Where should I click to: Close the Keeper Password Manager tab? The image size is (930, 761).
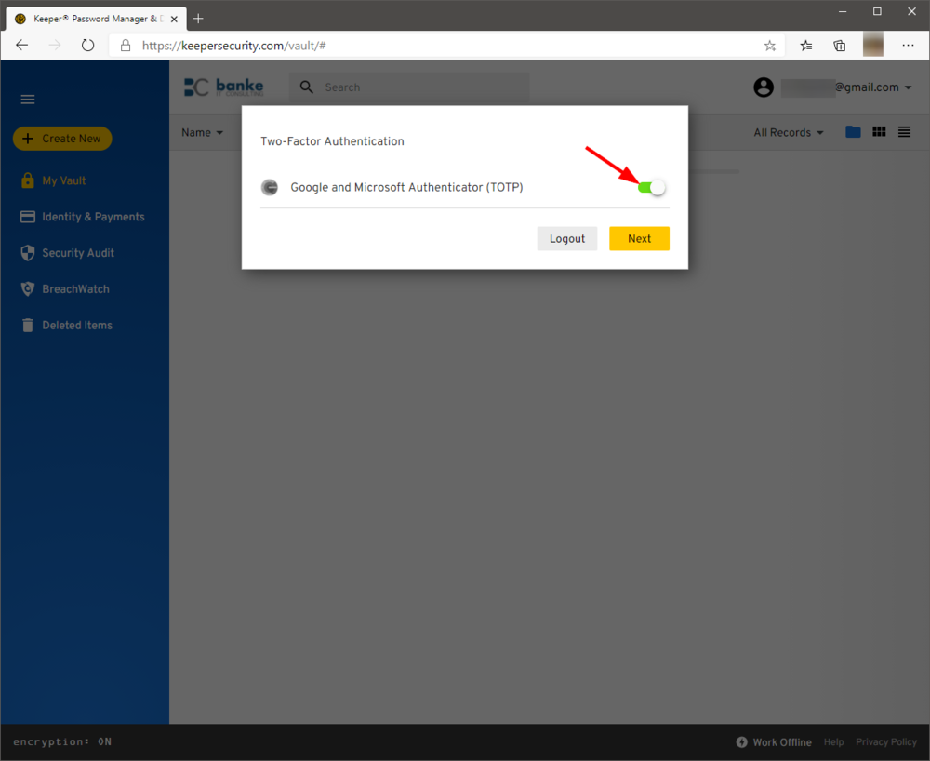tap(175, 19)
